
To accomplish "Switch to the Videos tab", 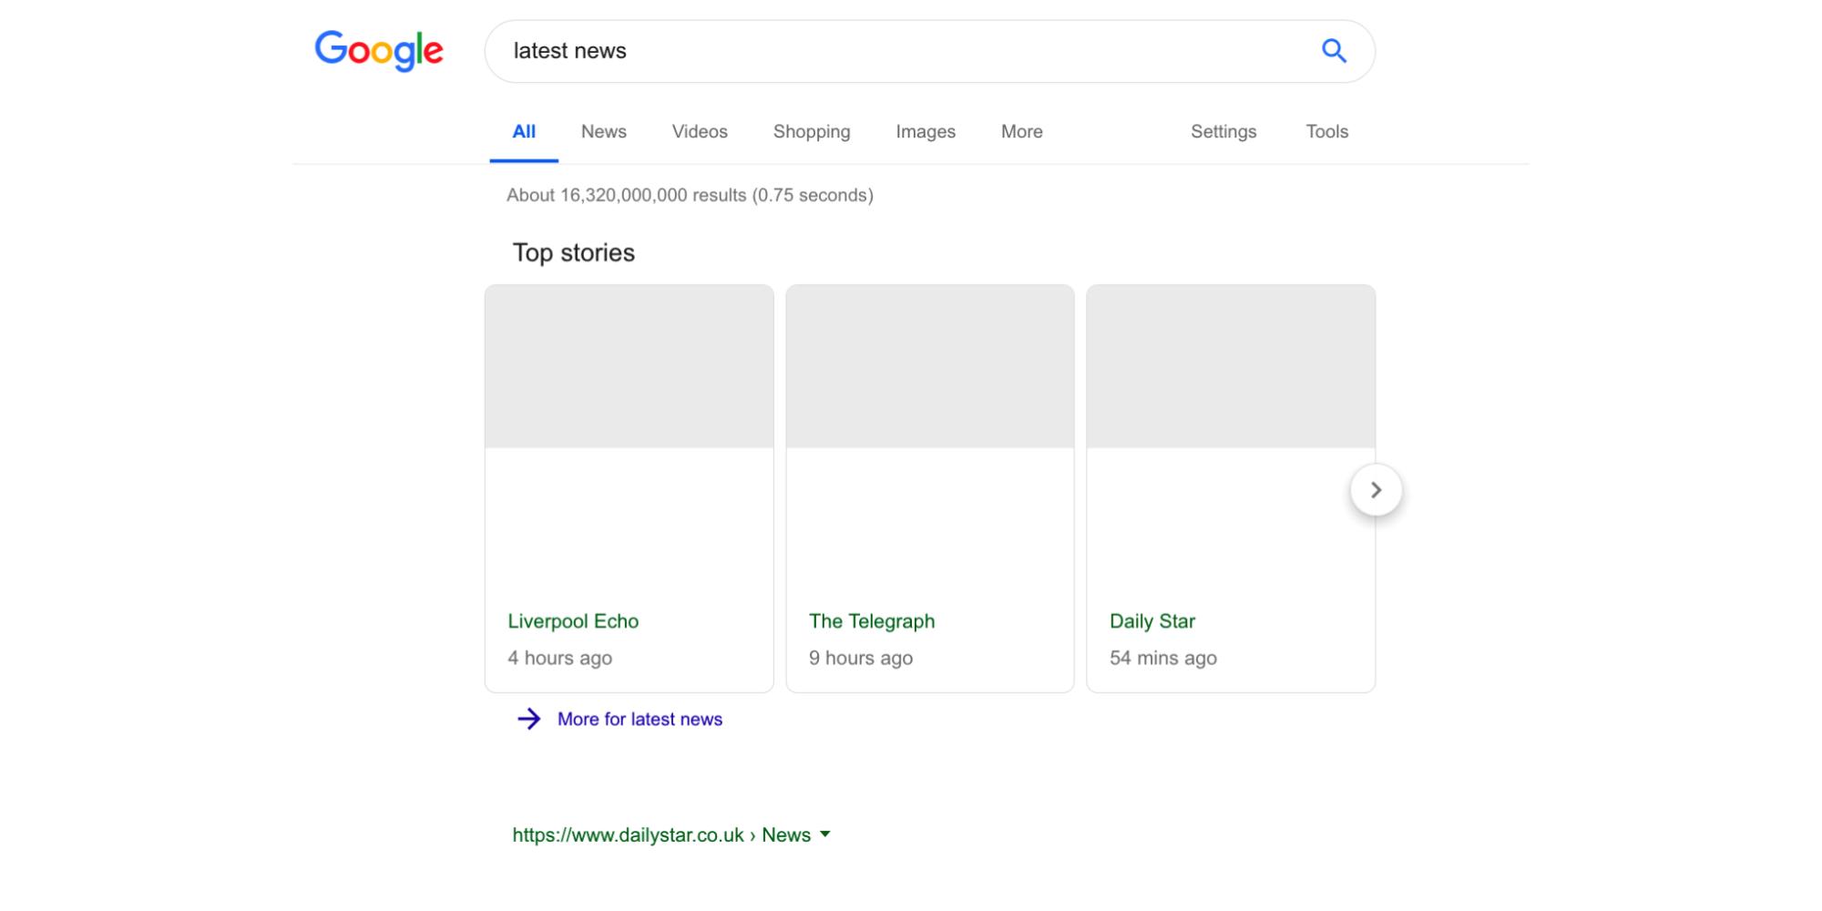I will [700, 131].
